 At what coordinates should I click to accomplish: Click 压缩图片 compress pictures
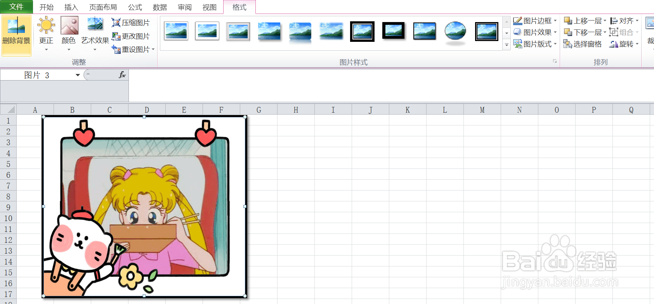130,23
